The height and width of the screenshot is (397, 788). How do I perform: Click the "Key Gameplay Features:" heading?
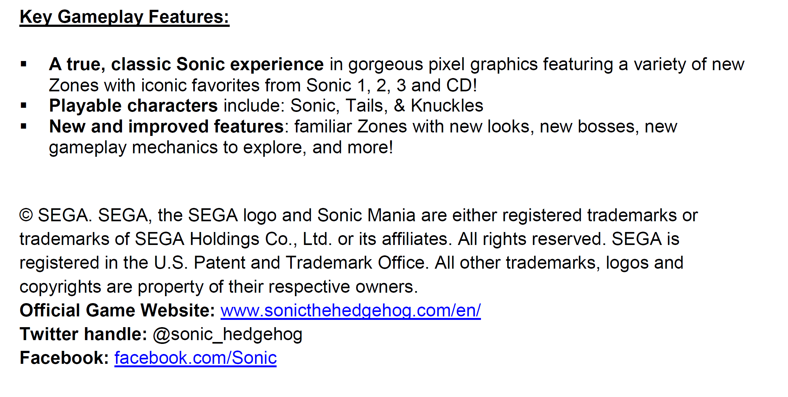click(x=124, y=17)
